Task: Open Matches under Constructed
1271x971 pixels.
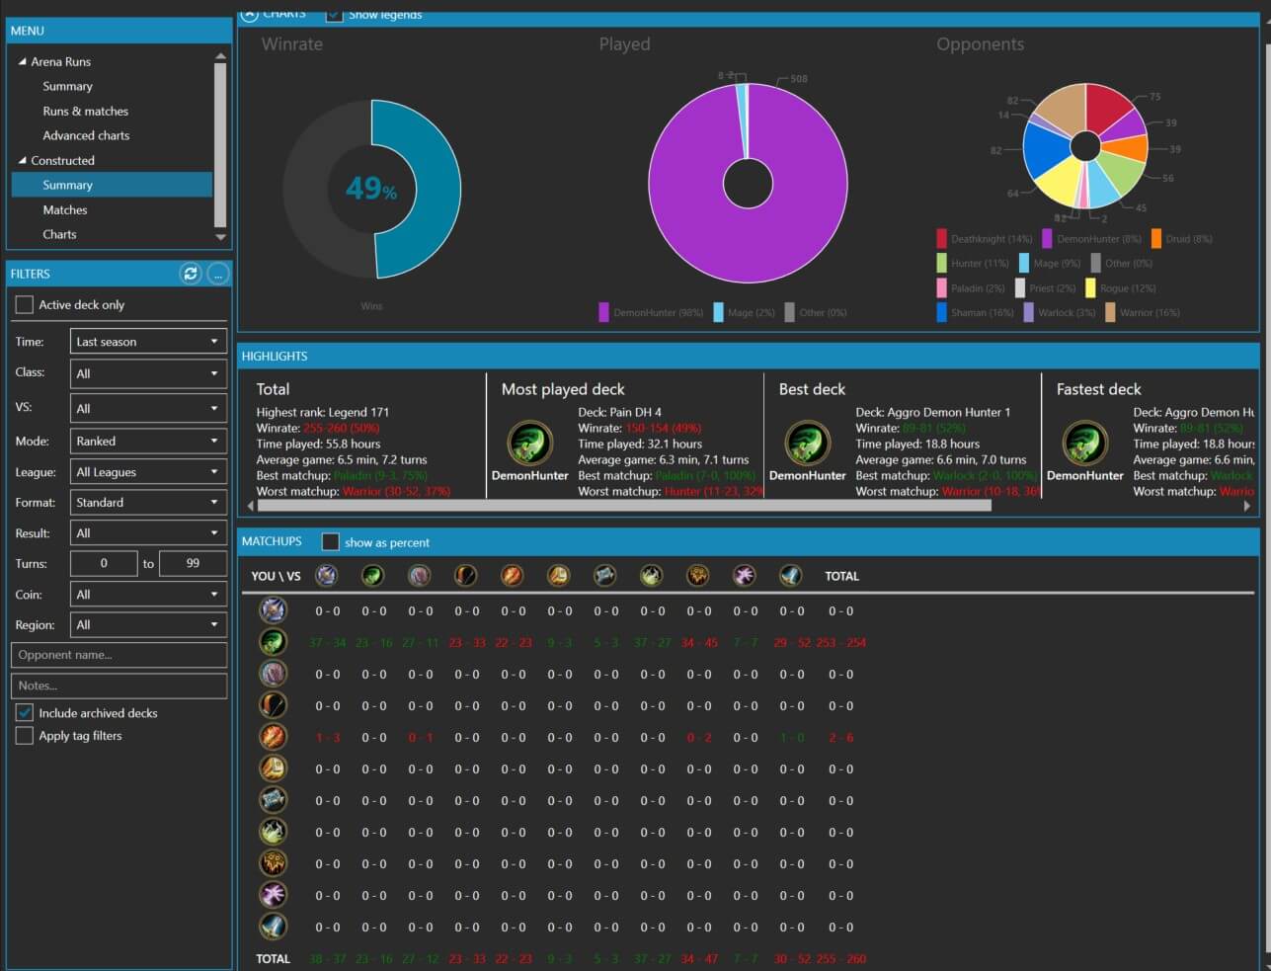Action: coord(65,209)
